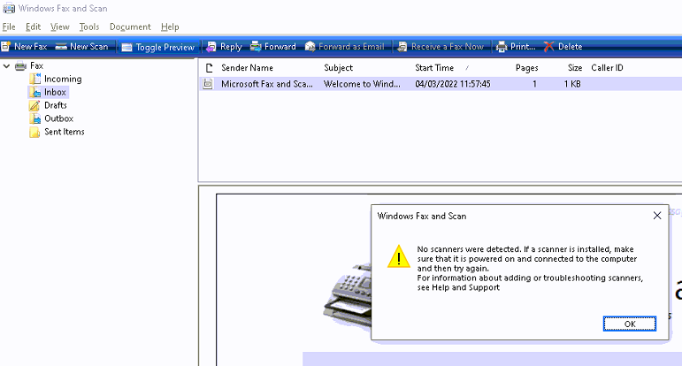Click the fax machine icon in tree

click(20, 66)
